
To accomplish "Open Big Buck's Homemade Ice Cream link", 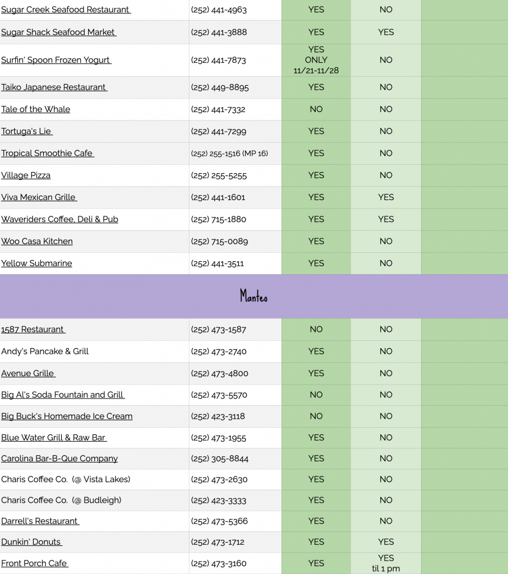I will (67, 416).
